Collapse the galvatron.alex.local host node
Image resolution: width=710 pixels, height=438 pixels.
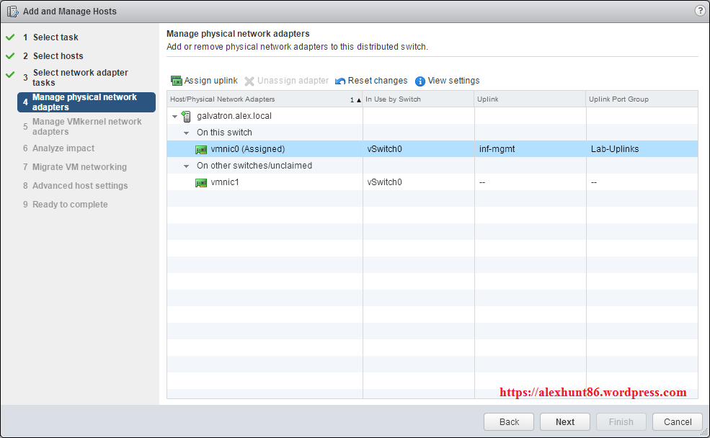(174, 116)
